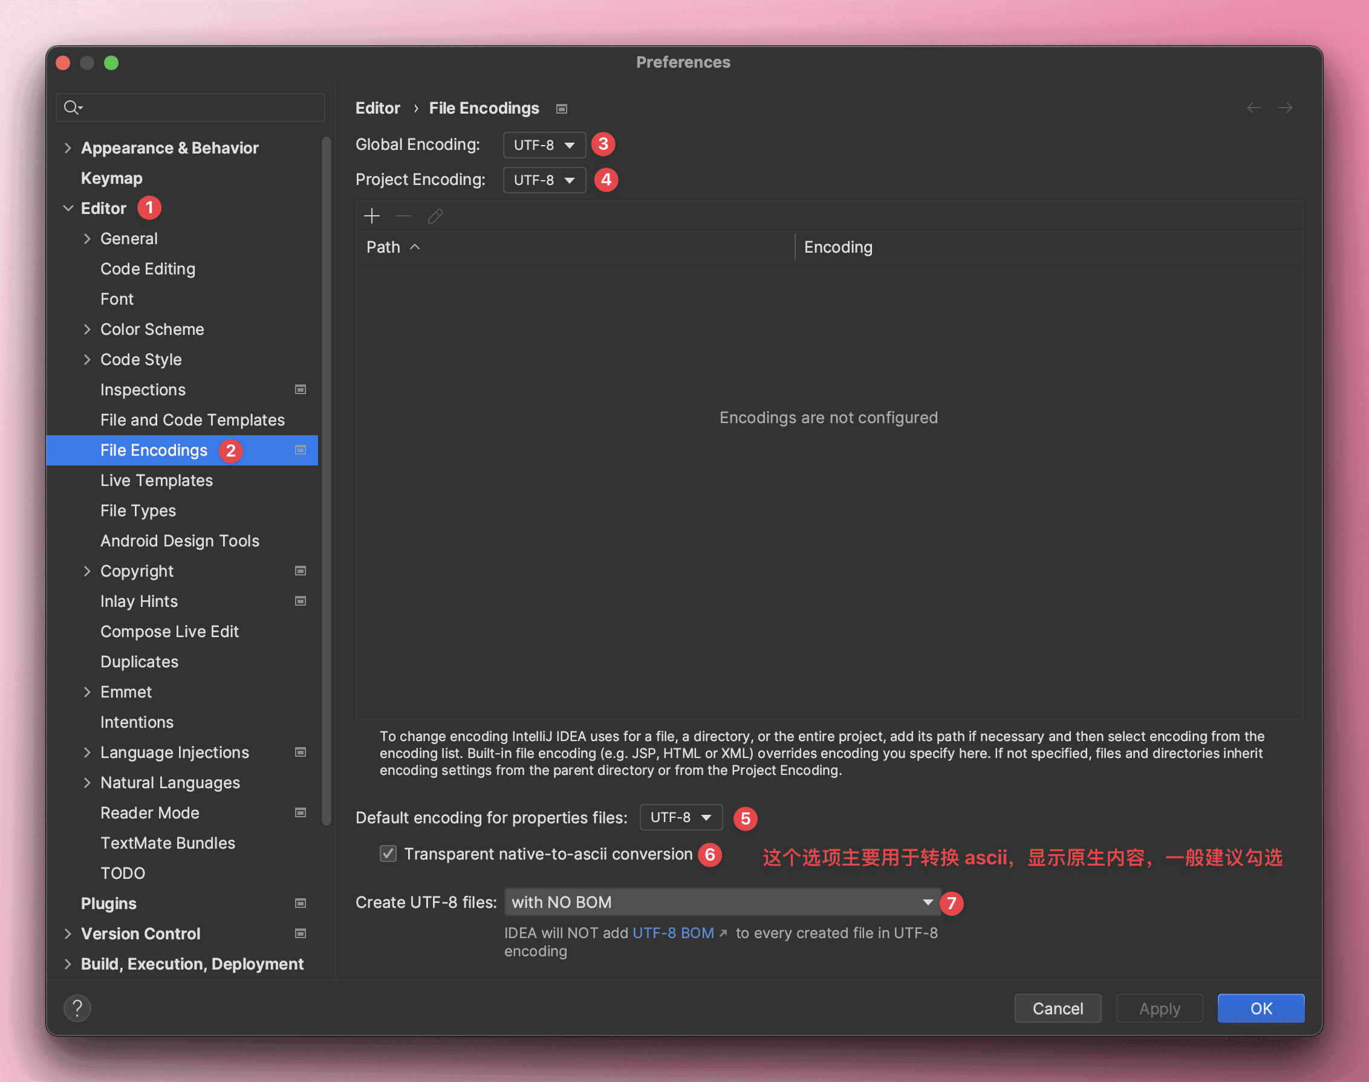This screenshot has height=1082, width=1369.
Task: Click the add path plus icon
Action: [372, 216]
